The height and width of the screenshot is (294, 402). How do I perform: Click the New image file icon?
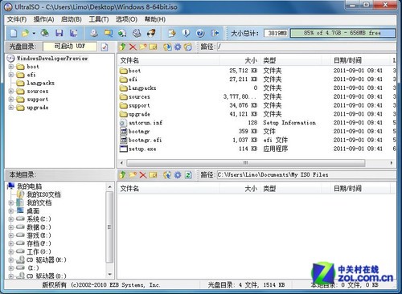[14, 33]
